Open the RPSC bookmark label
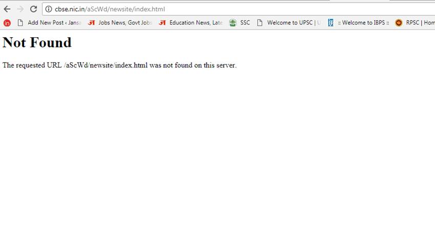Image resolution: width=435 pixels, height=228 pixels. pyautogui.click(x=420, y=22)
